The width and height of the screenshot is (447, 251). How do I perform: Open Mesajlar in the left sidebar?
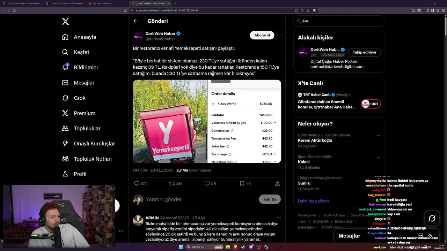point(78,83)
